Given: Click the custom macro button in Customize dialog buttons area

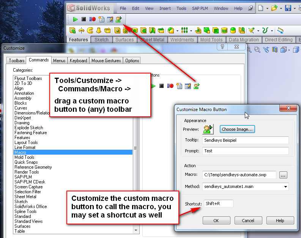Looking at the screenshot, I should (196, 86).
